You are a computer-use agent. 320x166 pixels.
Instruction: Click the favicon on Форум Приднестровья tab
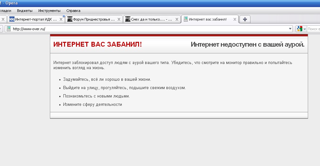70,19
